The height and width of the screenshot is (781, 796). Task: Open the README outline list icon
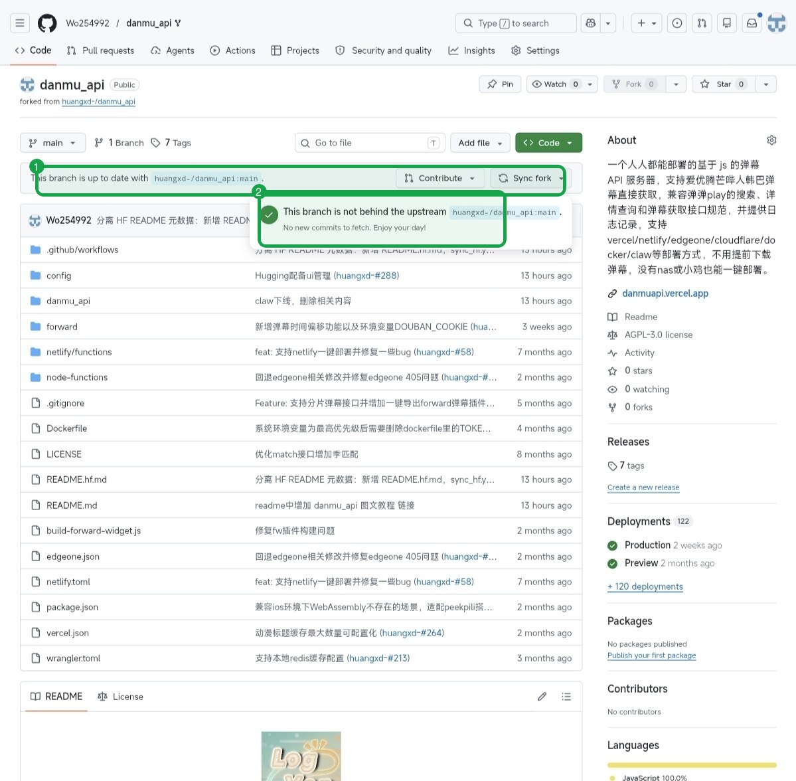[x=566, y=696]
